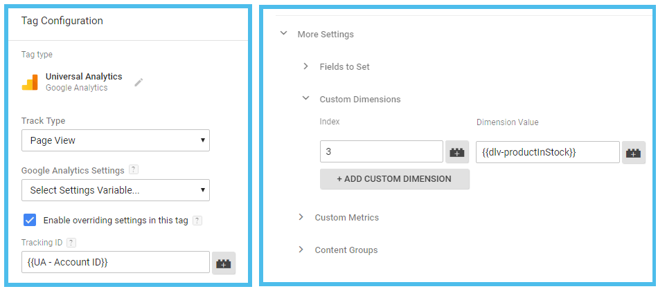Collapse the More Settings section
Screen dimensions: 658x289
point(284,34)
